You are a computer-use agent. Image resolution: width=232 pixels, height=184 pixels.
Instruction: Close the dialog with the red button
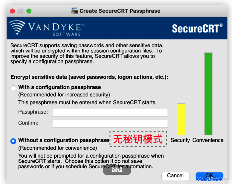point(12,11)
